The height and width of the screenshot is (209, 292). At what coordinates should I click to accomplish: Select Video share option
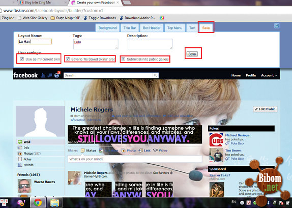point(160,151)
